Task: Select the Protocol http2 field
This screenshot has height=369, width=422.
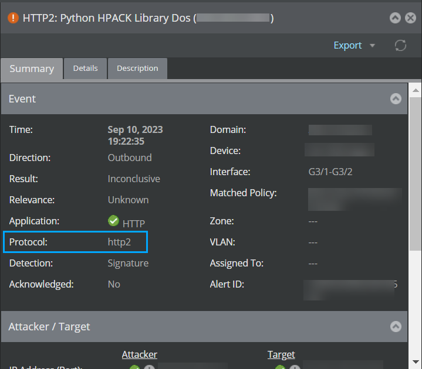Action: click(x=75, y=242)
